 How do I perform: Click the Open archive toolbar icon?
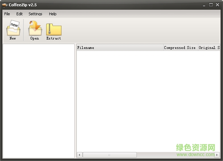(35, 28)
